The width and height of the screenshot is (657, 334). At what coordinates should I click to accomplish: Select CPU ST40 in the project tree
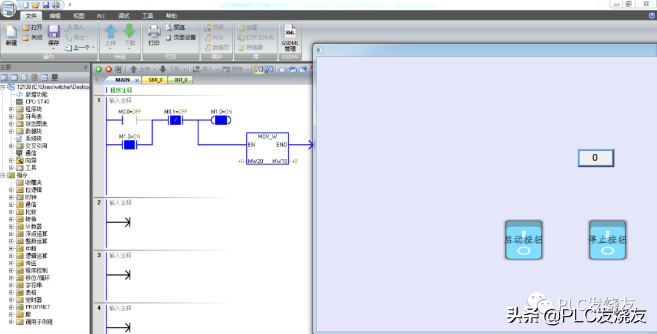tap(37, 102)
